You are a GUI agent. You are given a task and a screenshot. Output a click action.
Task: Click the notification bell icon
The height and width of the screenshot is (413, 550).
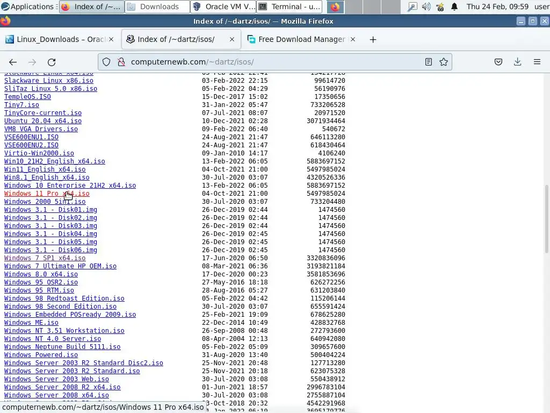[x=454, y=6]
